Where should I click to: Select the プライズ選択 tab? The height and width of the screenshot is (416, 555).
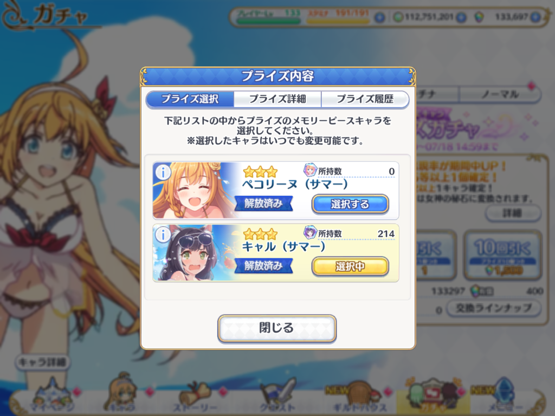coord(190,99)
